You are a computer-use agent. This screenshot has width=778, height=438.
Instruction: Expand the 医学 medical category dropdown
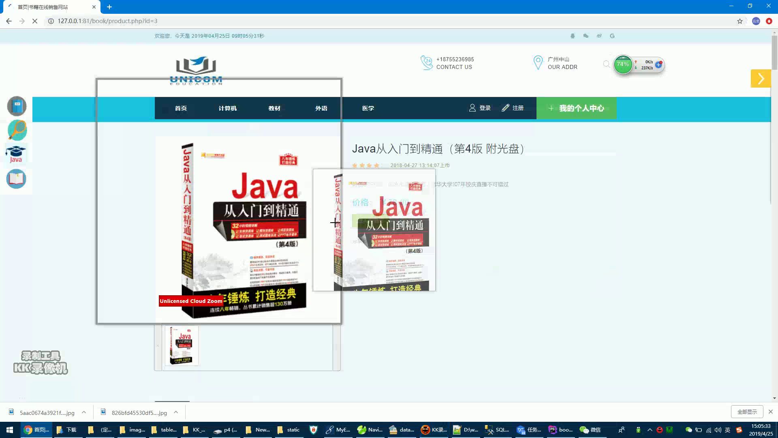tap(369, 108)
